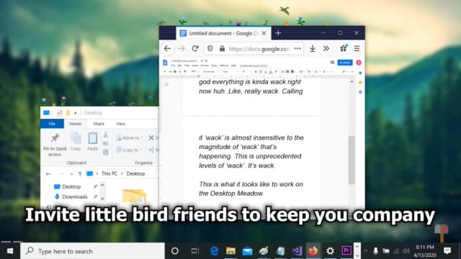Select the folder thumbnail in Explorer
This screenshot has height=259, width=461.
click(x=135, y=196)
